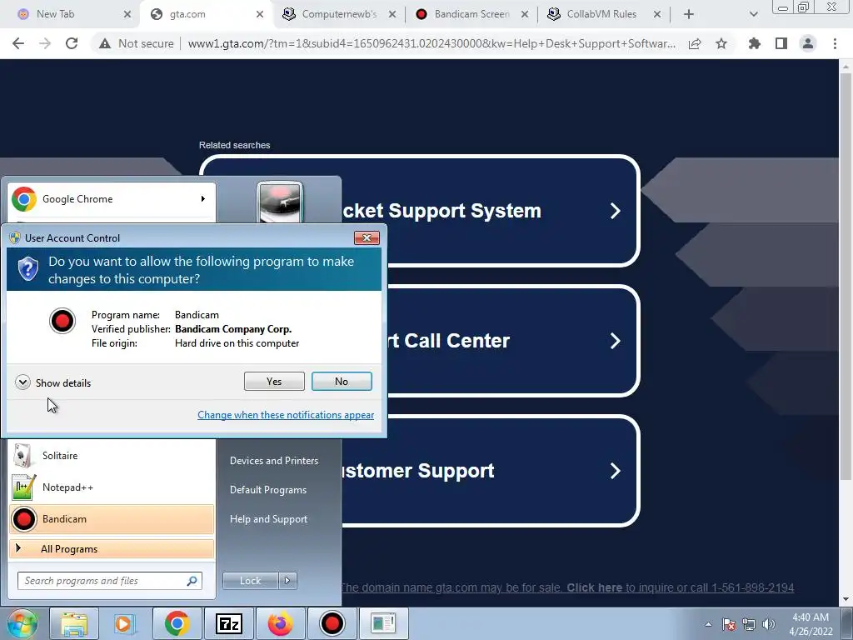
Task: Open the Chrome extensions puzzle icon
Action: [755, 43]
